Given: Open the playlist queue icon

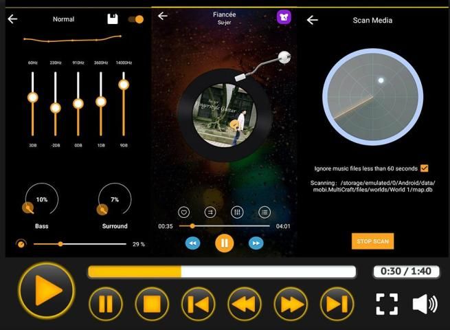Looking at the screenshot, I should [x=265, y=212].
